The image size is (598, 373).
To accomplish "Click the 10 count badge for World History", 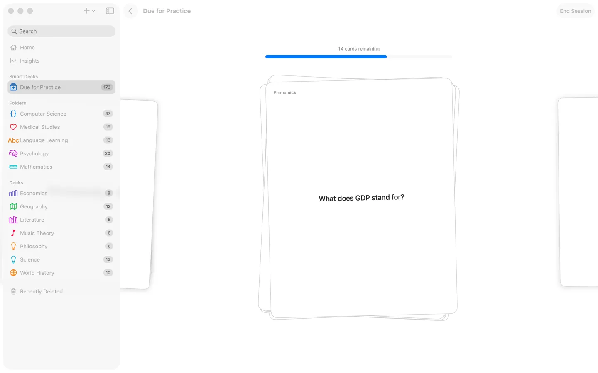I will (x=108, y=273).
